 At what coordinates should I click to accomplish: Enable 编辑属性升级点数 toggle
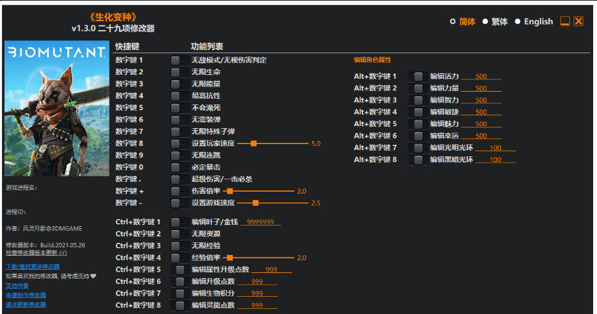tap(180, 270)
